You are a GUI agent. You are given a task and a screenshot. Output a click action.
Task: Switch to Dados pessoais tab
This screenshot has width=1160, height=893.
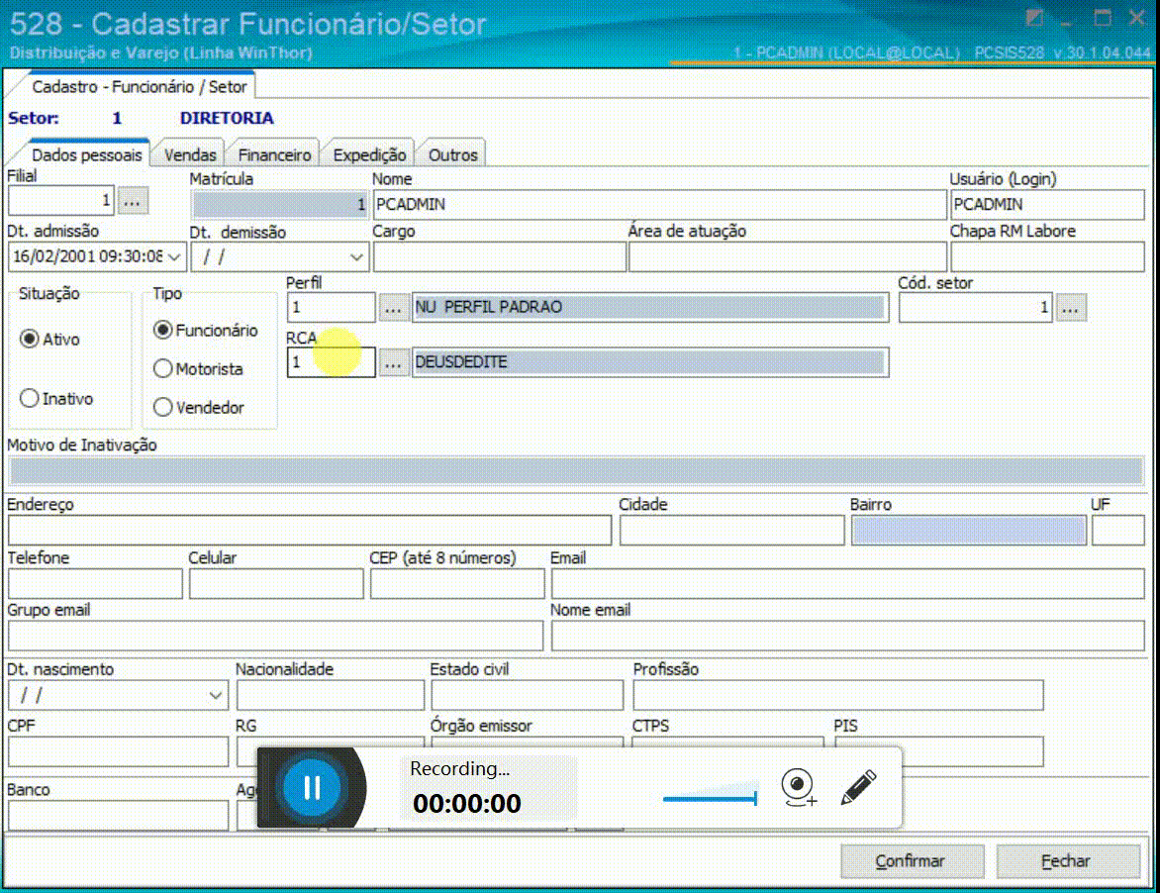[86, 154]
